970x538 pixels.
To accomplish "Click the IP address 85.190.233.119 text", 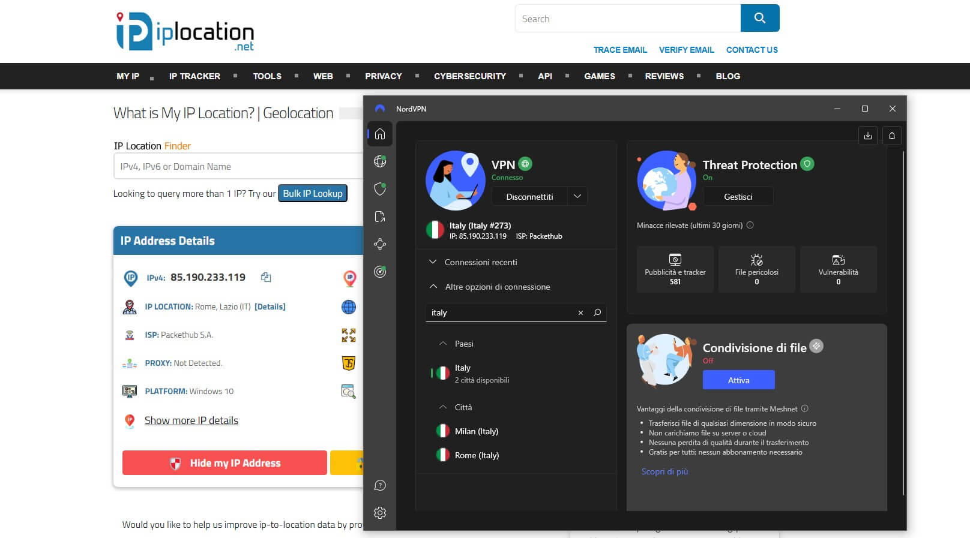I will (208, 277).
